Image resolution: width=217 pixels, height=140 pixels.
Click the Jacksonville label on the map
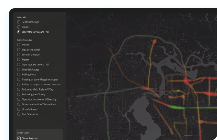click(148, 89)
